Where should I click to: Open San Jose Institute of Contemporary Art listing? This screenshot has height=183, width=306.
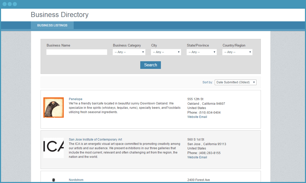tap(95, 140)
